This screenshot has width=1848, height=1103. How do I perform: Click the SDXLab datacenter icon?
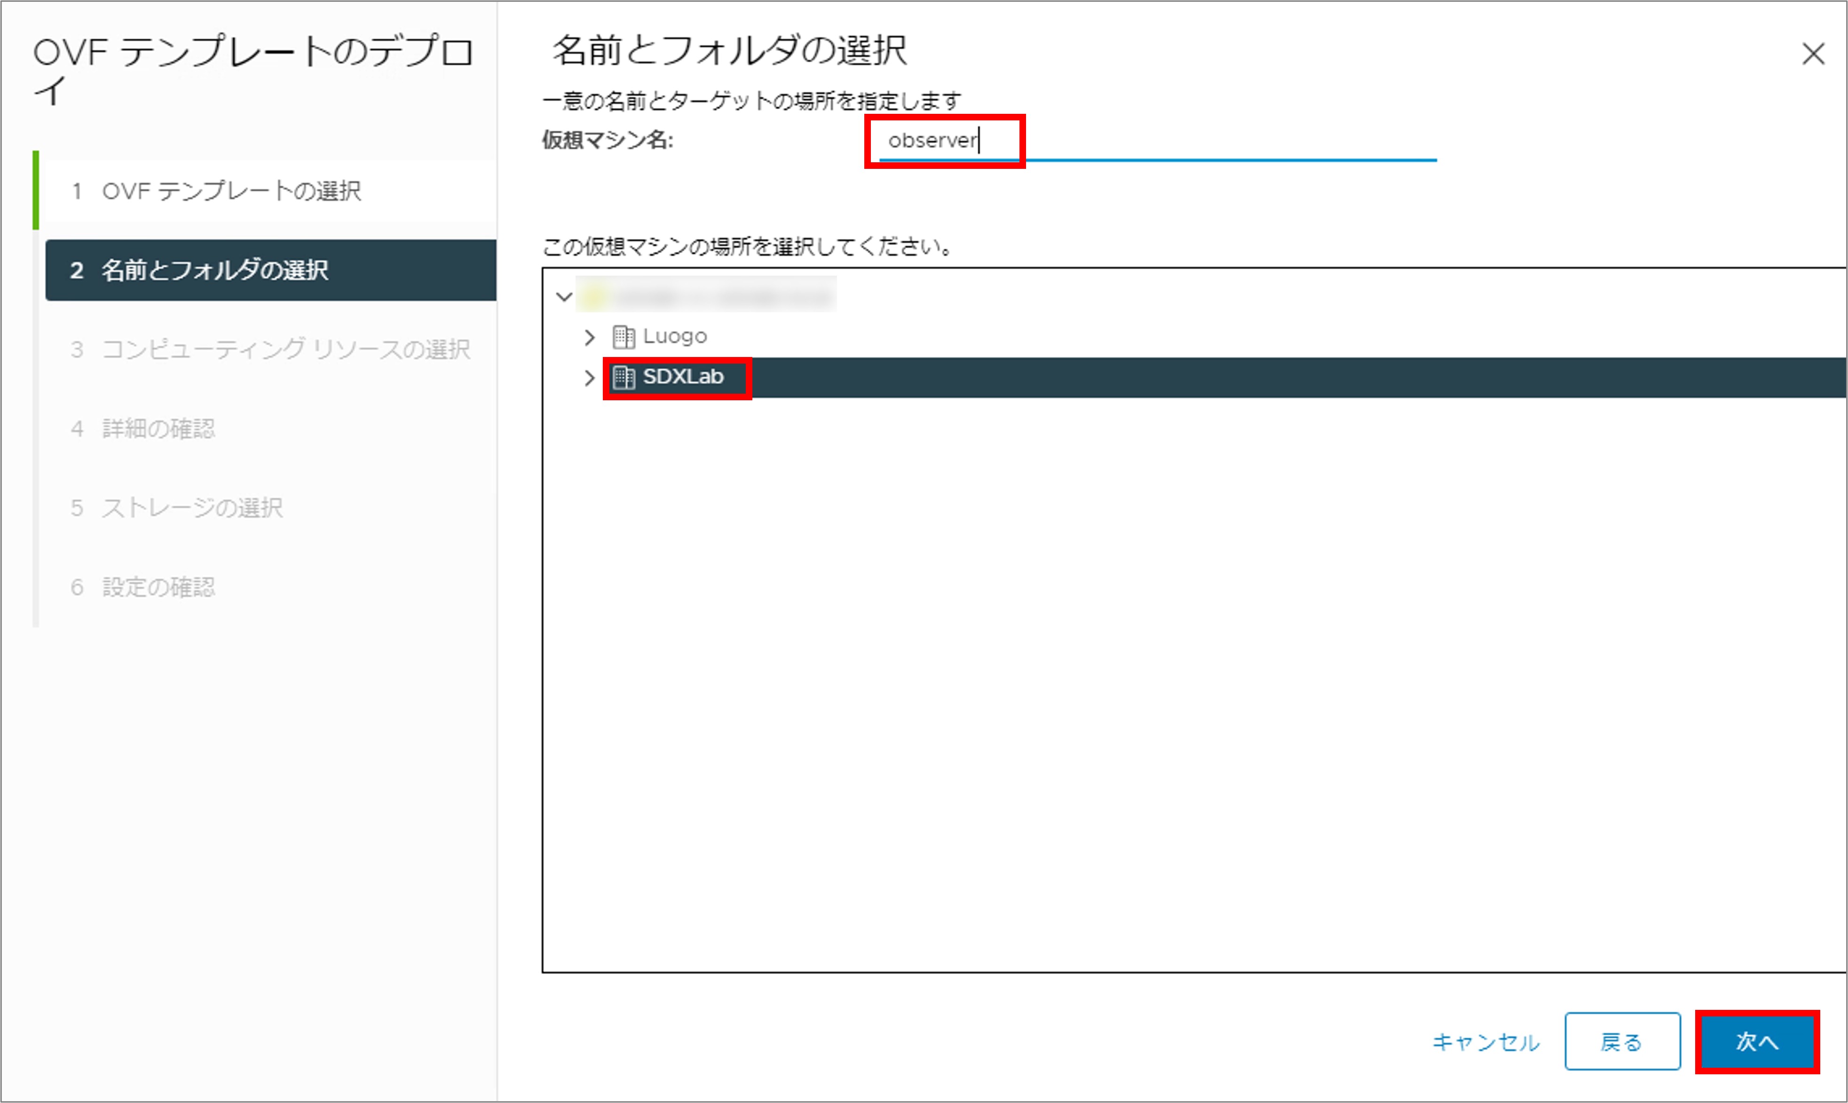click(624, 378)
